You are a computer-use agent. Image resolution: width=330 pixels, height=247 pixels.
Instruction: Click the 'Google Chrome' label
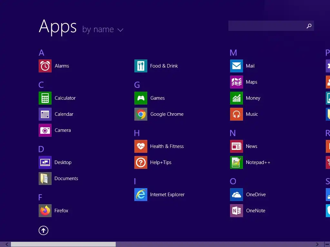pyautogui.click(x=167, y=114)
